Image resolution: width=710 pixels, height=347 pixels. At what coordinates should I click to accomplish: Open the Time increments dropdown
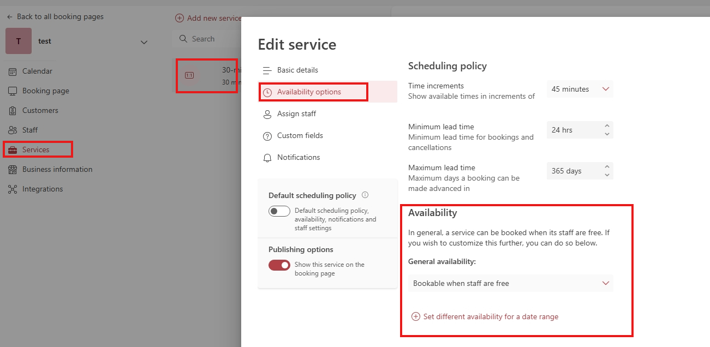click(580, 89)
